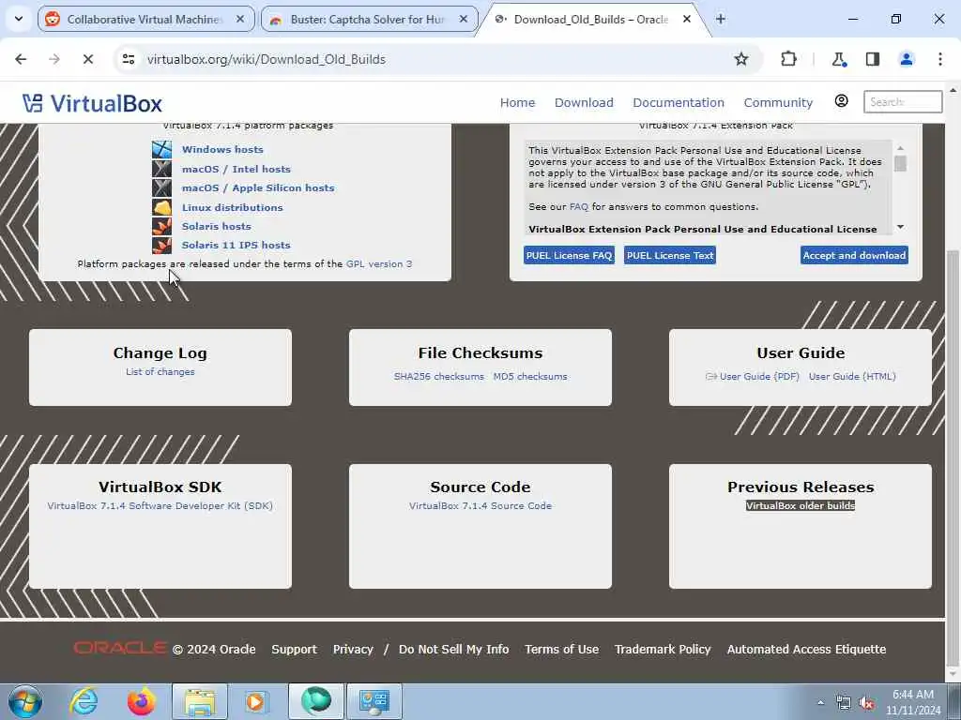Open Do Not Sell My Info link
The width and height of the screenshot is (961, 720).
click(x=453, y=649)
